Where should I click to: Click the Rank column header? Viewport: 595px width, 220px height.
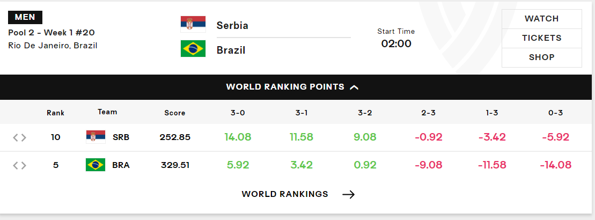56,113
